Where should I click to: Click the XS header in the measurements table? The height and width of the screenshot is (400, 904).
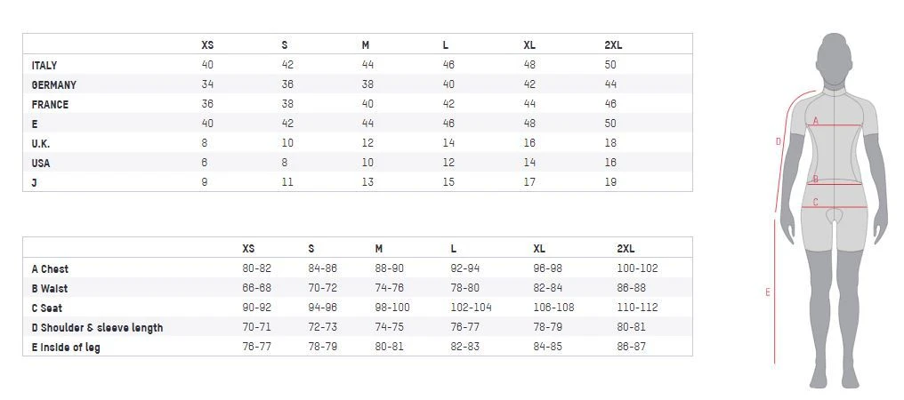click(x=248, y=249)
